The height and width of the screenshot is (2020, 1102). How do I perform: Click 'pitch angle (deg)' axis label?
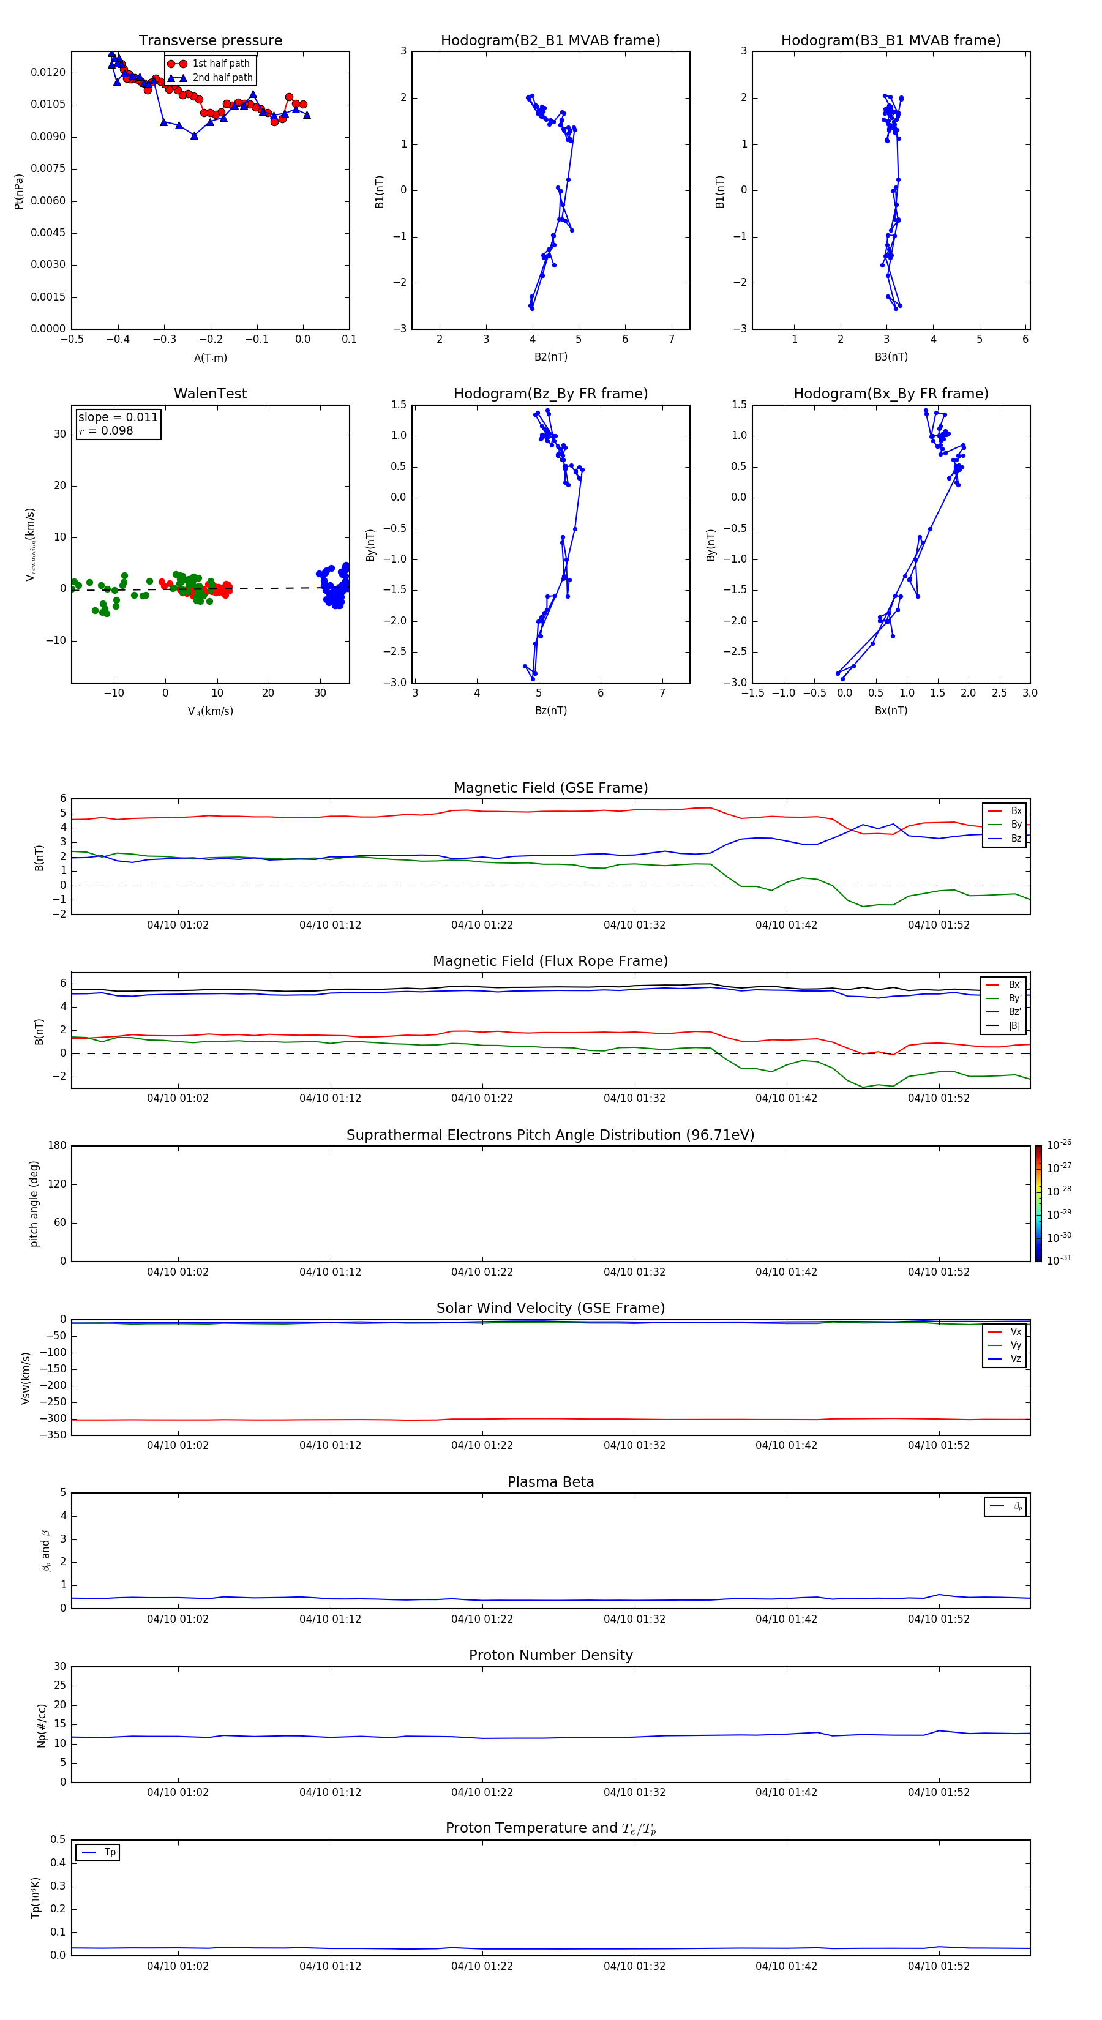[x=34, y=1203]
